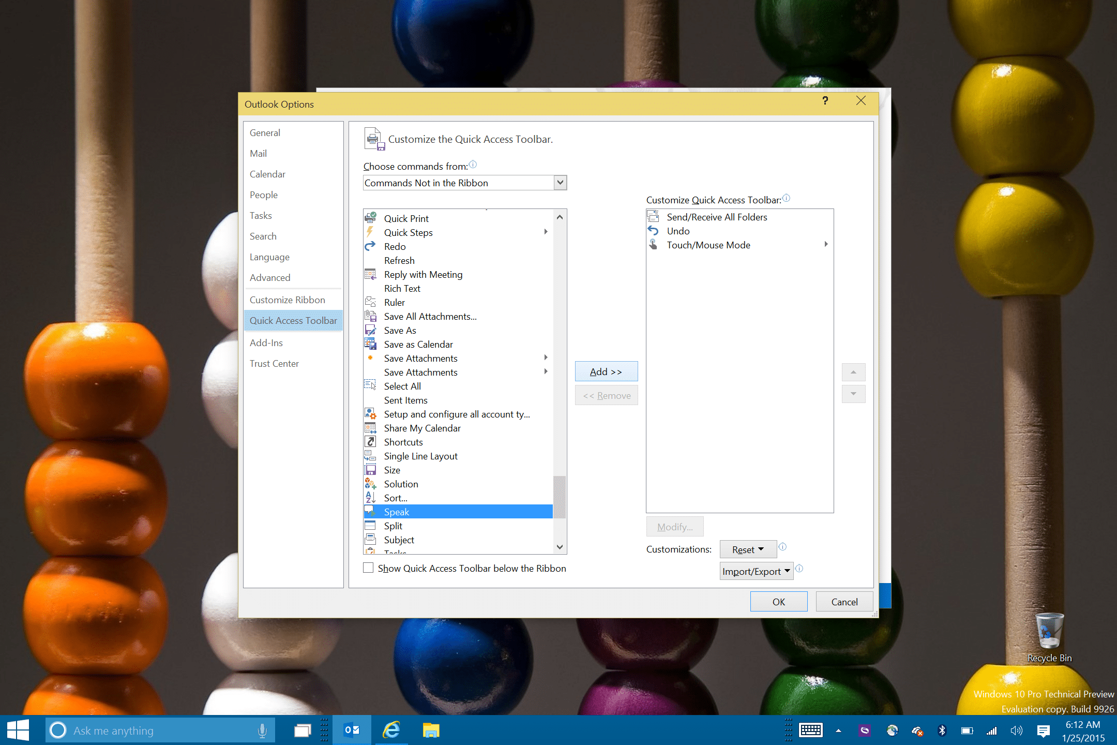Image resolution: width=1117 pixels, height=745 pixels.
Task: Open the Recycle Bin desktop icon
Action: [1049, 638]
